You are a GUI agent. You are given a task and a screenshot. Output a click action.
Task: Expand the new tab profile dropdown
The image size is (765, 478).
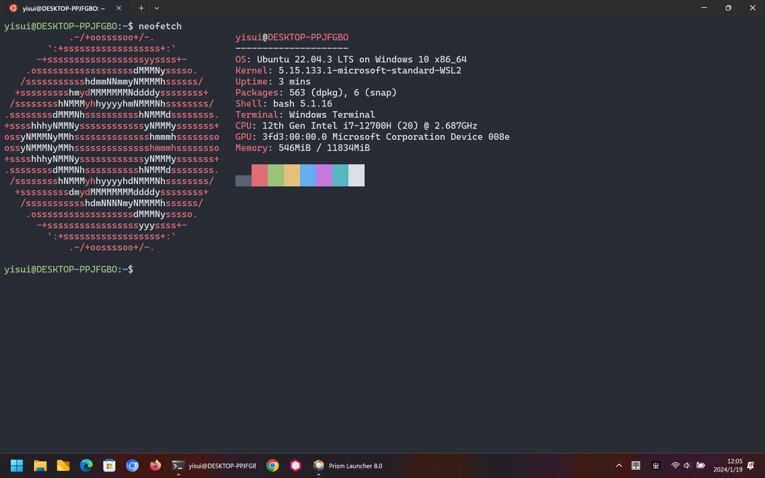pyautogui.click(x=157, y=8)
